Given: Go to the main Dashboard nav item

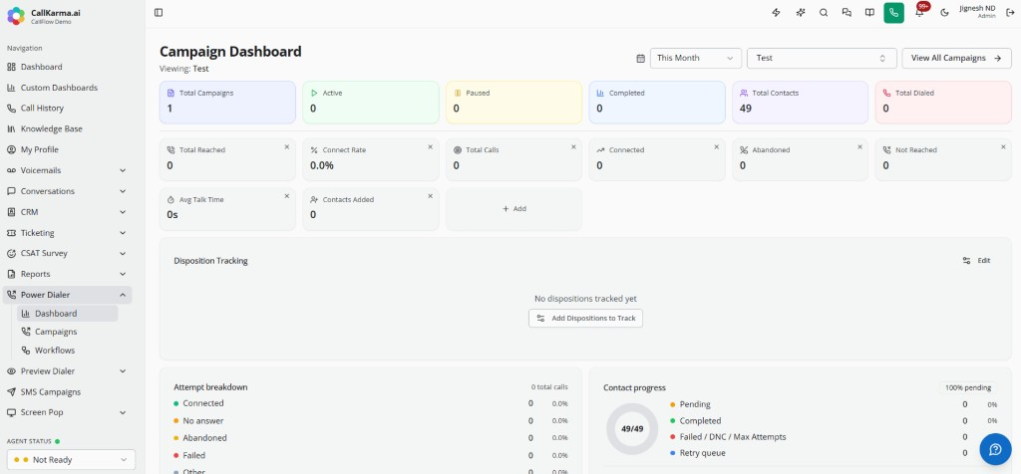Looking at the screenshot, I should point(67,67).
